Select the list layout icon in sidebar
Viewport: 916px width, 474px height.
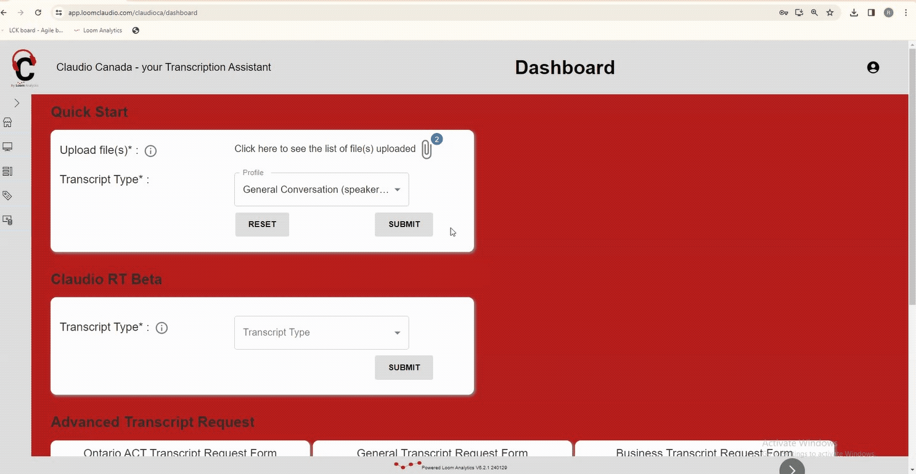tap(8, 172)
